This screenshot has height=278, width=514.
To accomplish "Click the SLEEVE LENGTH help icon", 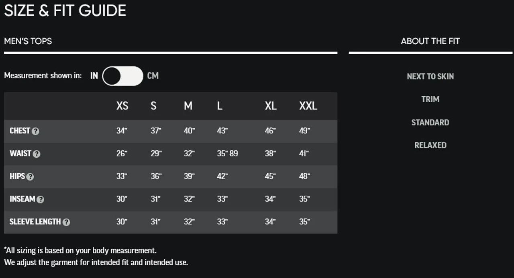I will (66, 222).
